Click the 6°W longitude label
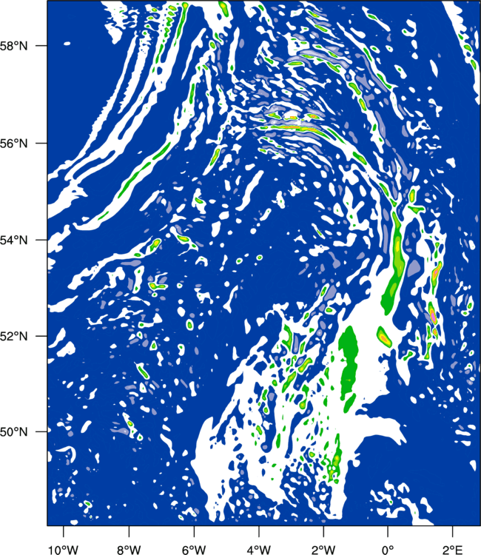The height and width of the screenshot is (555, 481). tap(194, 550)
